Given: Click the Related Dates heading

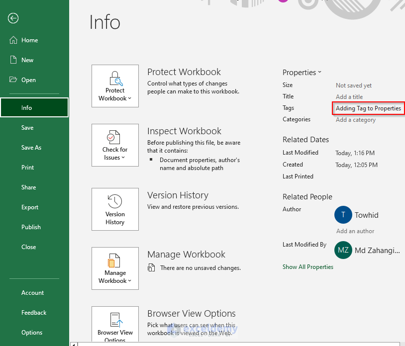Looking at the screenshot, I should [305, 140].
